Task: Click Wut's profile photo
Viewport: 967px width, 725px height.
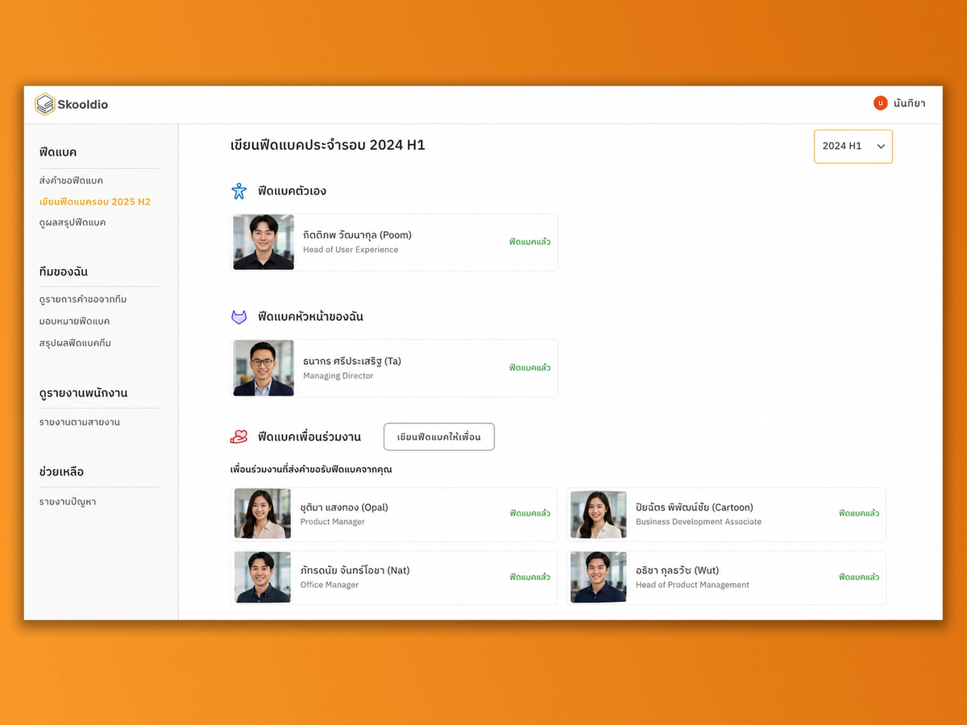Action: (599, 577)
